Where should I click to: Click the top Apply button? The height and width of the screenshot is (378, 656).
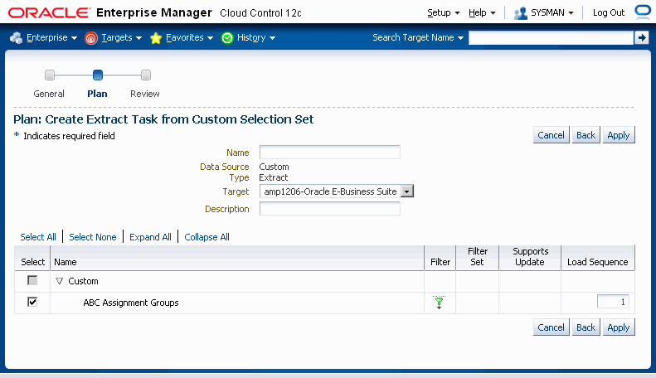tap(619, 135)
